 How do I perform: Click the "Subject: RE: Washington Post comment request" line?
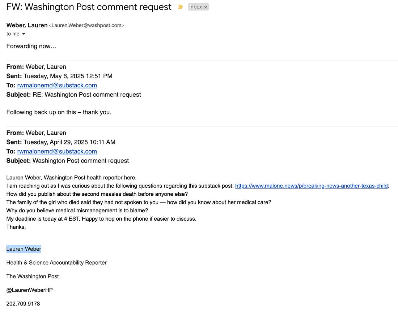click(x=74, y=95)
